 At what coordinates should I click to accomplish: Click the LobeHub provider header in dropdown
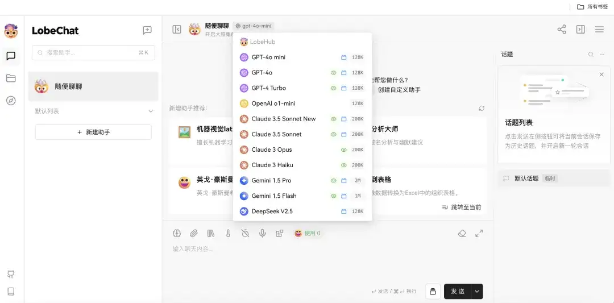[x=258, y=41]
